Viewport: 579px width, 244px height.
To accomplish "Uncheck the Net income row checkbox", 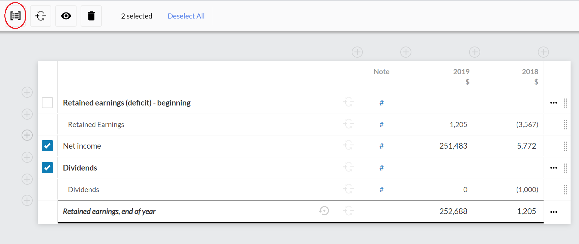I will (48, 146).
